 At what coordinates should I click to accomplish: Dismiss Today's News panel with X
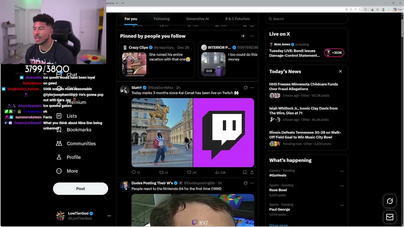(341, 72)
